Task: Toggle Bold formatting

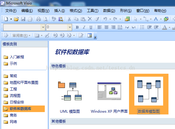Action: point(77,27)
